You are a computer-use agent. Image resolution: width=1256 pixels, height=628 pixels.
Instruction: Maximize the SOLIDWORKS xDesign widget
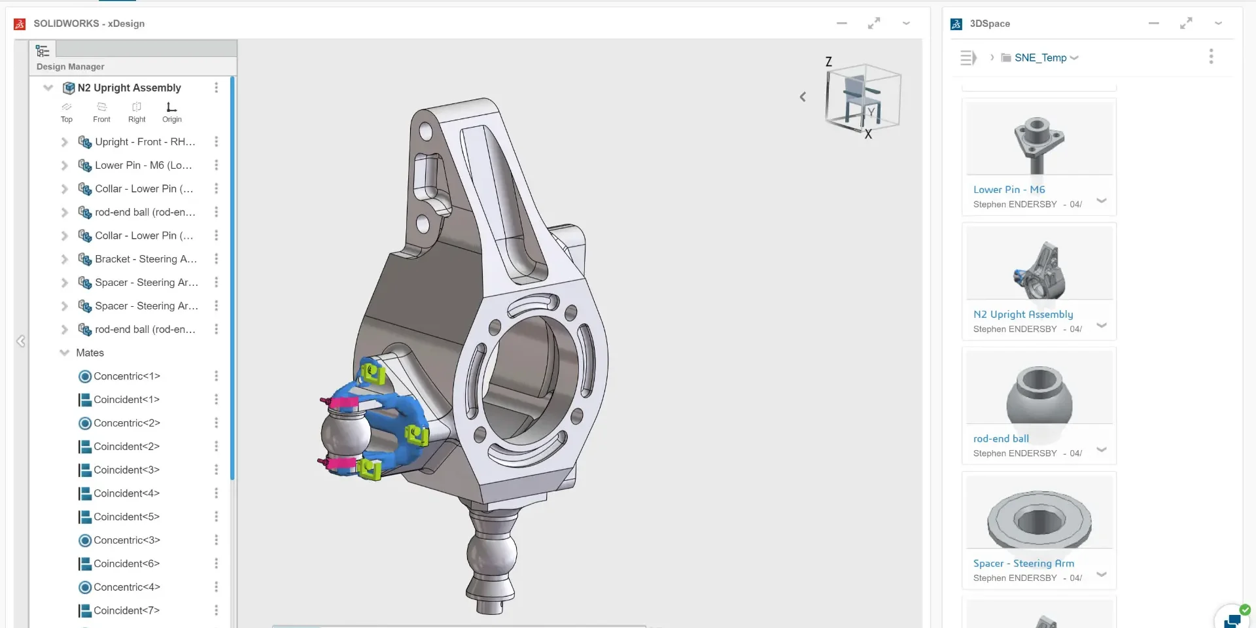click(x=874, y=24)
